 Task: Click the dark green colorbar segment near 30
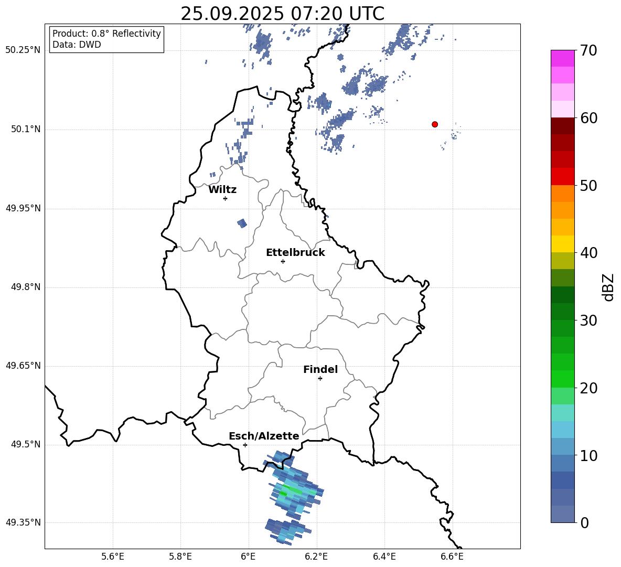pos(563,312)
